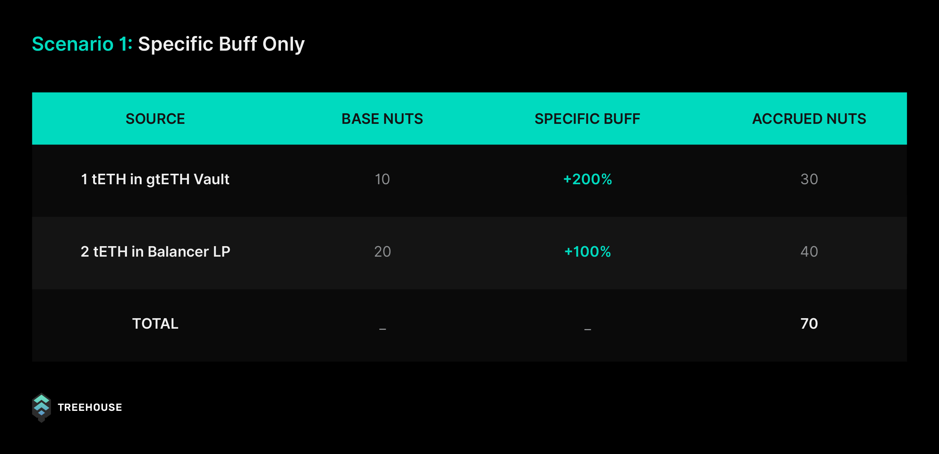This screenshot has height=454, width=939.
Task: Click the base nuts value 20
Action: [382, 252]
